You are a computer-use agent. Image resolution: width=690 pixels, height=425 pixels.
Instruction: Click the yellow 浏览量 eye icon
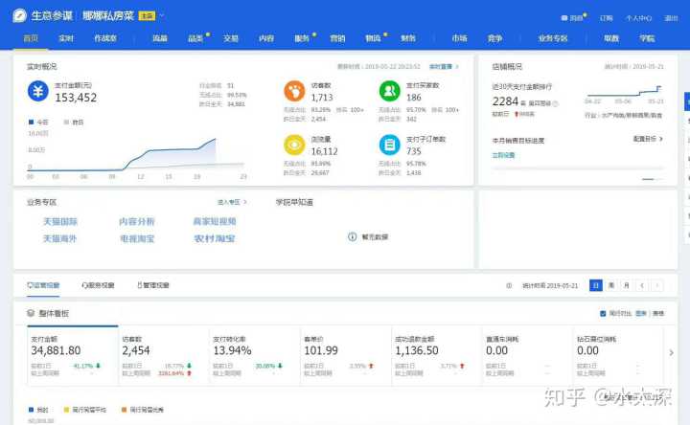294,144
